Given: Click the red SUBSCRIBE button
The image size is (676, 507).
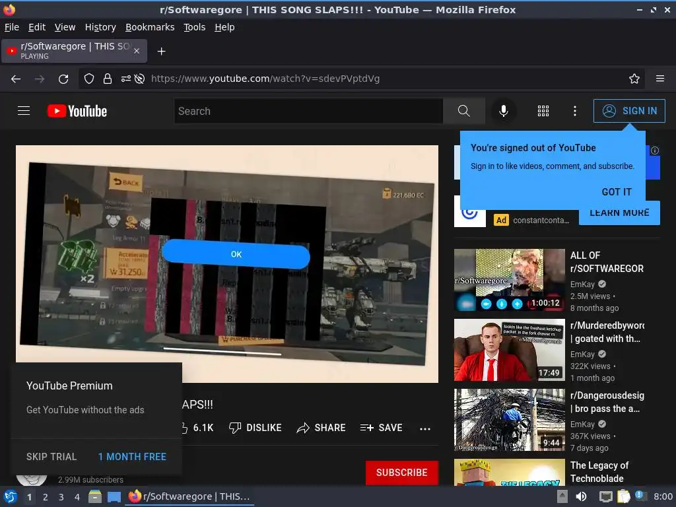Looking at the screenshot, I should [402, 473].
